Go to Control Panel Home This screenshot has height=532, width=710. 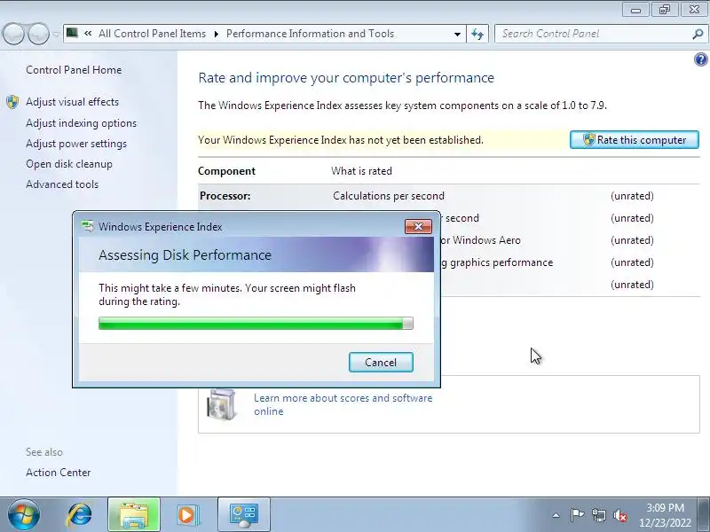click(74, 70)
